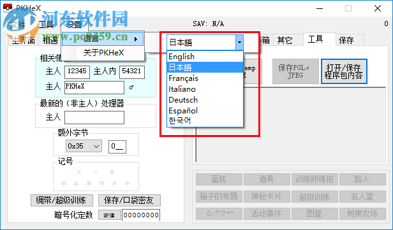Toggle the gray diamond marking
The image size is (393, 230).
(128, 183)
